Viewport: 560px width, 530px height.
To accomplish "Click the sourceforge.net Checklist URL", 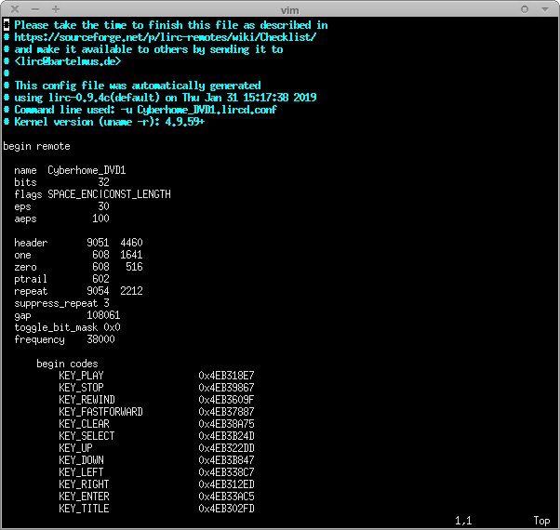I will 165,37.
